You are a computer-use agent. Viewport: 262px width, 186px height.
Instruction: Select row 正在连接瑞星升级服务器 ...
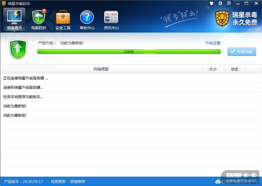click(131, 78)
